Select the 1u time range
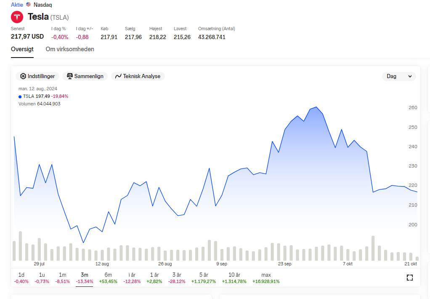This screenshot has width=430, height=299. (42, 278)
